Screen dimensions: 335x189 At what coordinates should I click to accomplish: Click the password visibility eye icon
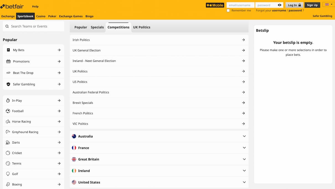tap(279, 5)
